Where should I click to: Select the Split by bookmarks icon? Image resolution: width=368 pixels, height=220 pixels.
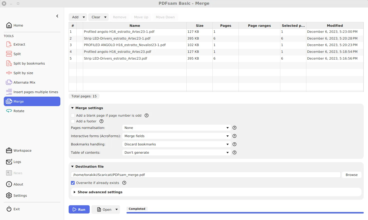coord(9,63)
